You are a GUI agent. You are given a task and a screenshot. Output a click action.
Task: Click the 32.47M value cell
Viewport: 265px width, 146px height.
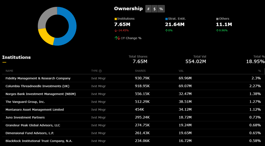point(185,94)
